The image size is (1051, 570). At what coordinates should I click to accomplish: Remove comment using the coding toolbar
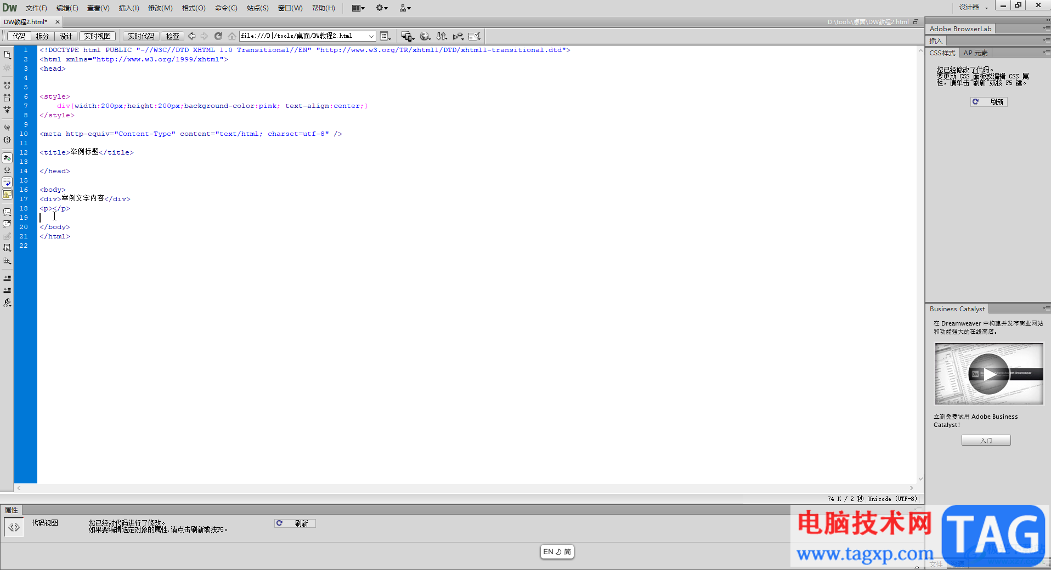(x=7, y=224)
